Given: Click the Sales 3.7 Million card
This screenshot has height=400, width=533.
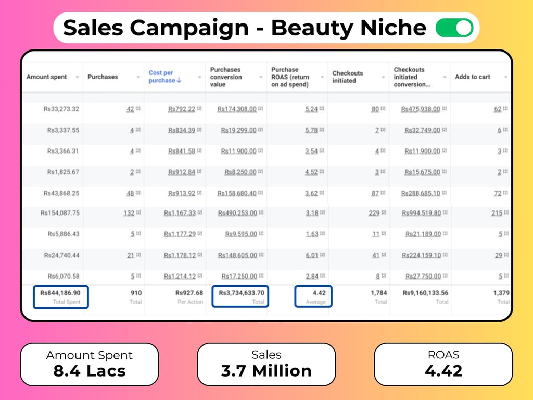Looking at the screenshot, I should [266, 364].
